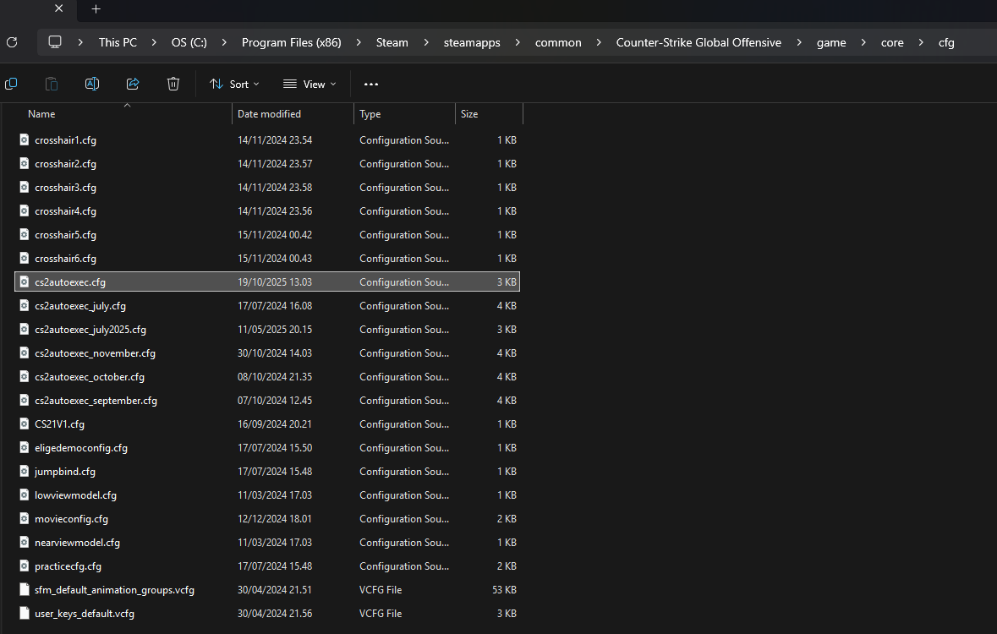
Task: Go to Program Files (x86) breadcrumb
Action: coord(291,42)
